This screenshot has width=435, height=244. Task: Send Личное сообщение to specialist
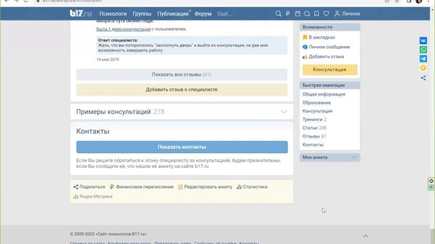326,47
